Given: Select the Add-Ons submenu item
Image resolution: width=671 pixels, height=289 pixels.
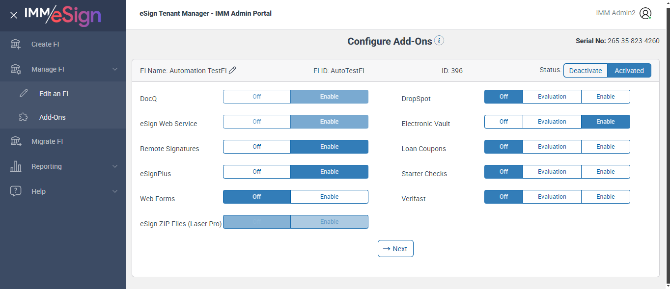Looking at the screenshot, I should (x=52, y=117).
